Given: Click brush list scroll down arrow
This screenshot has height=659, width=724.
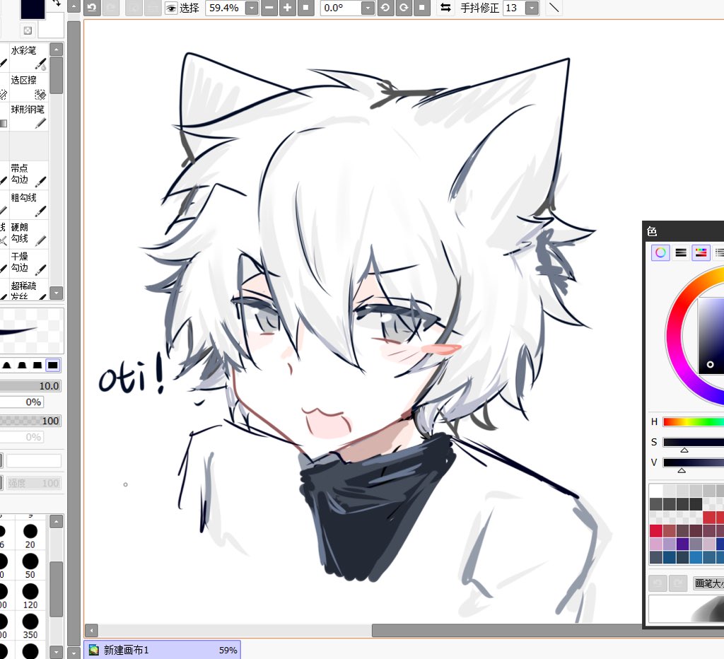Looking at the screenshot, I should 57,293.
